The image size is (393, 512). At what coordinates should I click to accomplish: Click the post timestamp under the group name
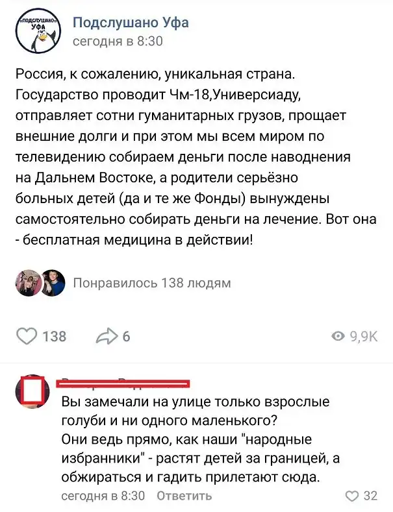point(117,42)
